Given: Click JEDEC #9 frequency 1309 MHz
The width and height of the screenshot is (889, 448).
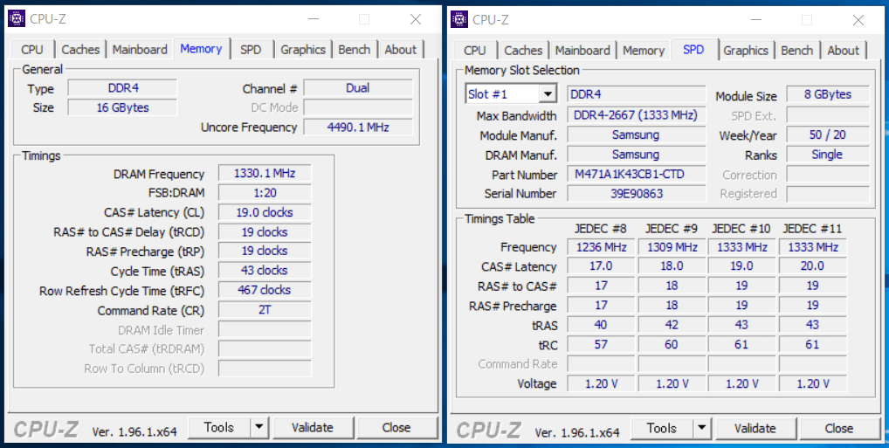Looking at the screenshot, I should tap(672, 247).
